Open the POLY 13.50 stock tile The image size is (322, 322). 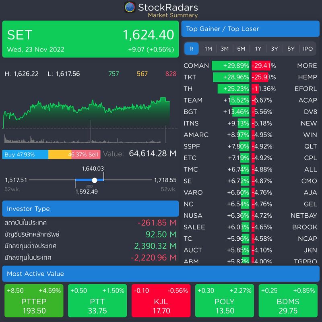(225, 301)
